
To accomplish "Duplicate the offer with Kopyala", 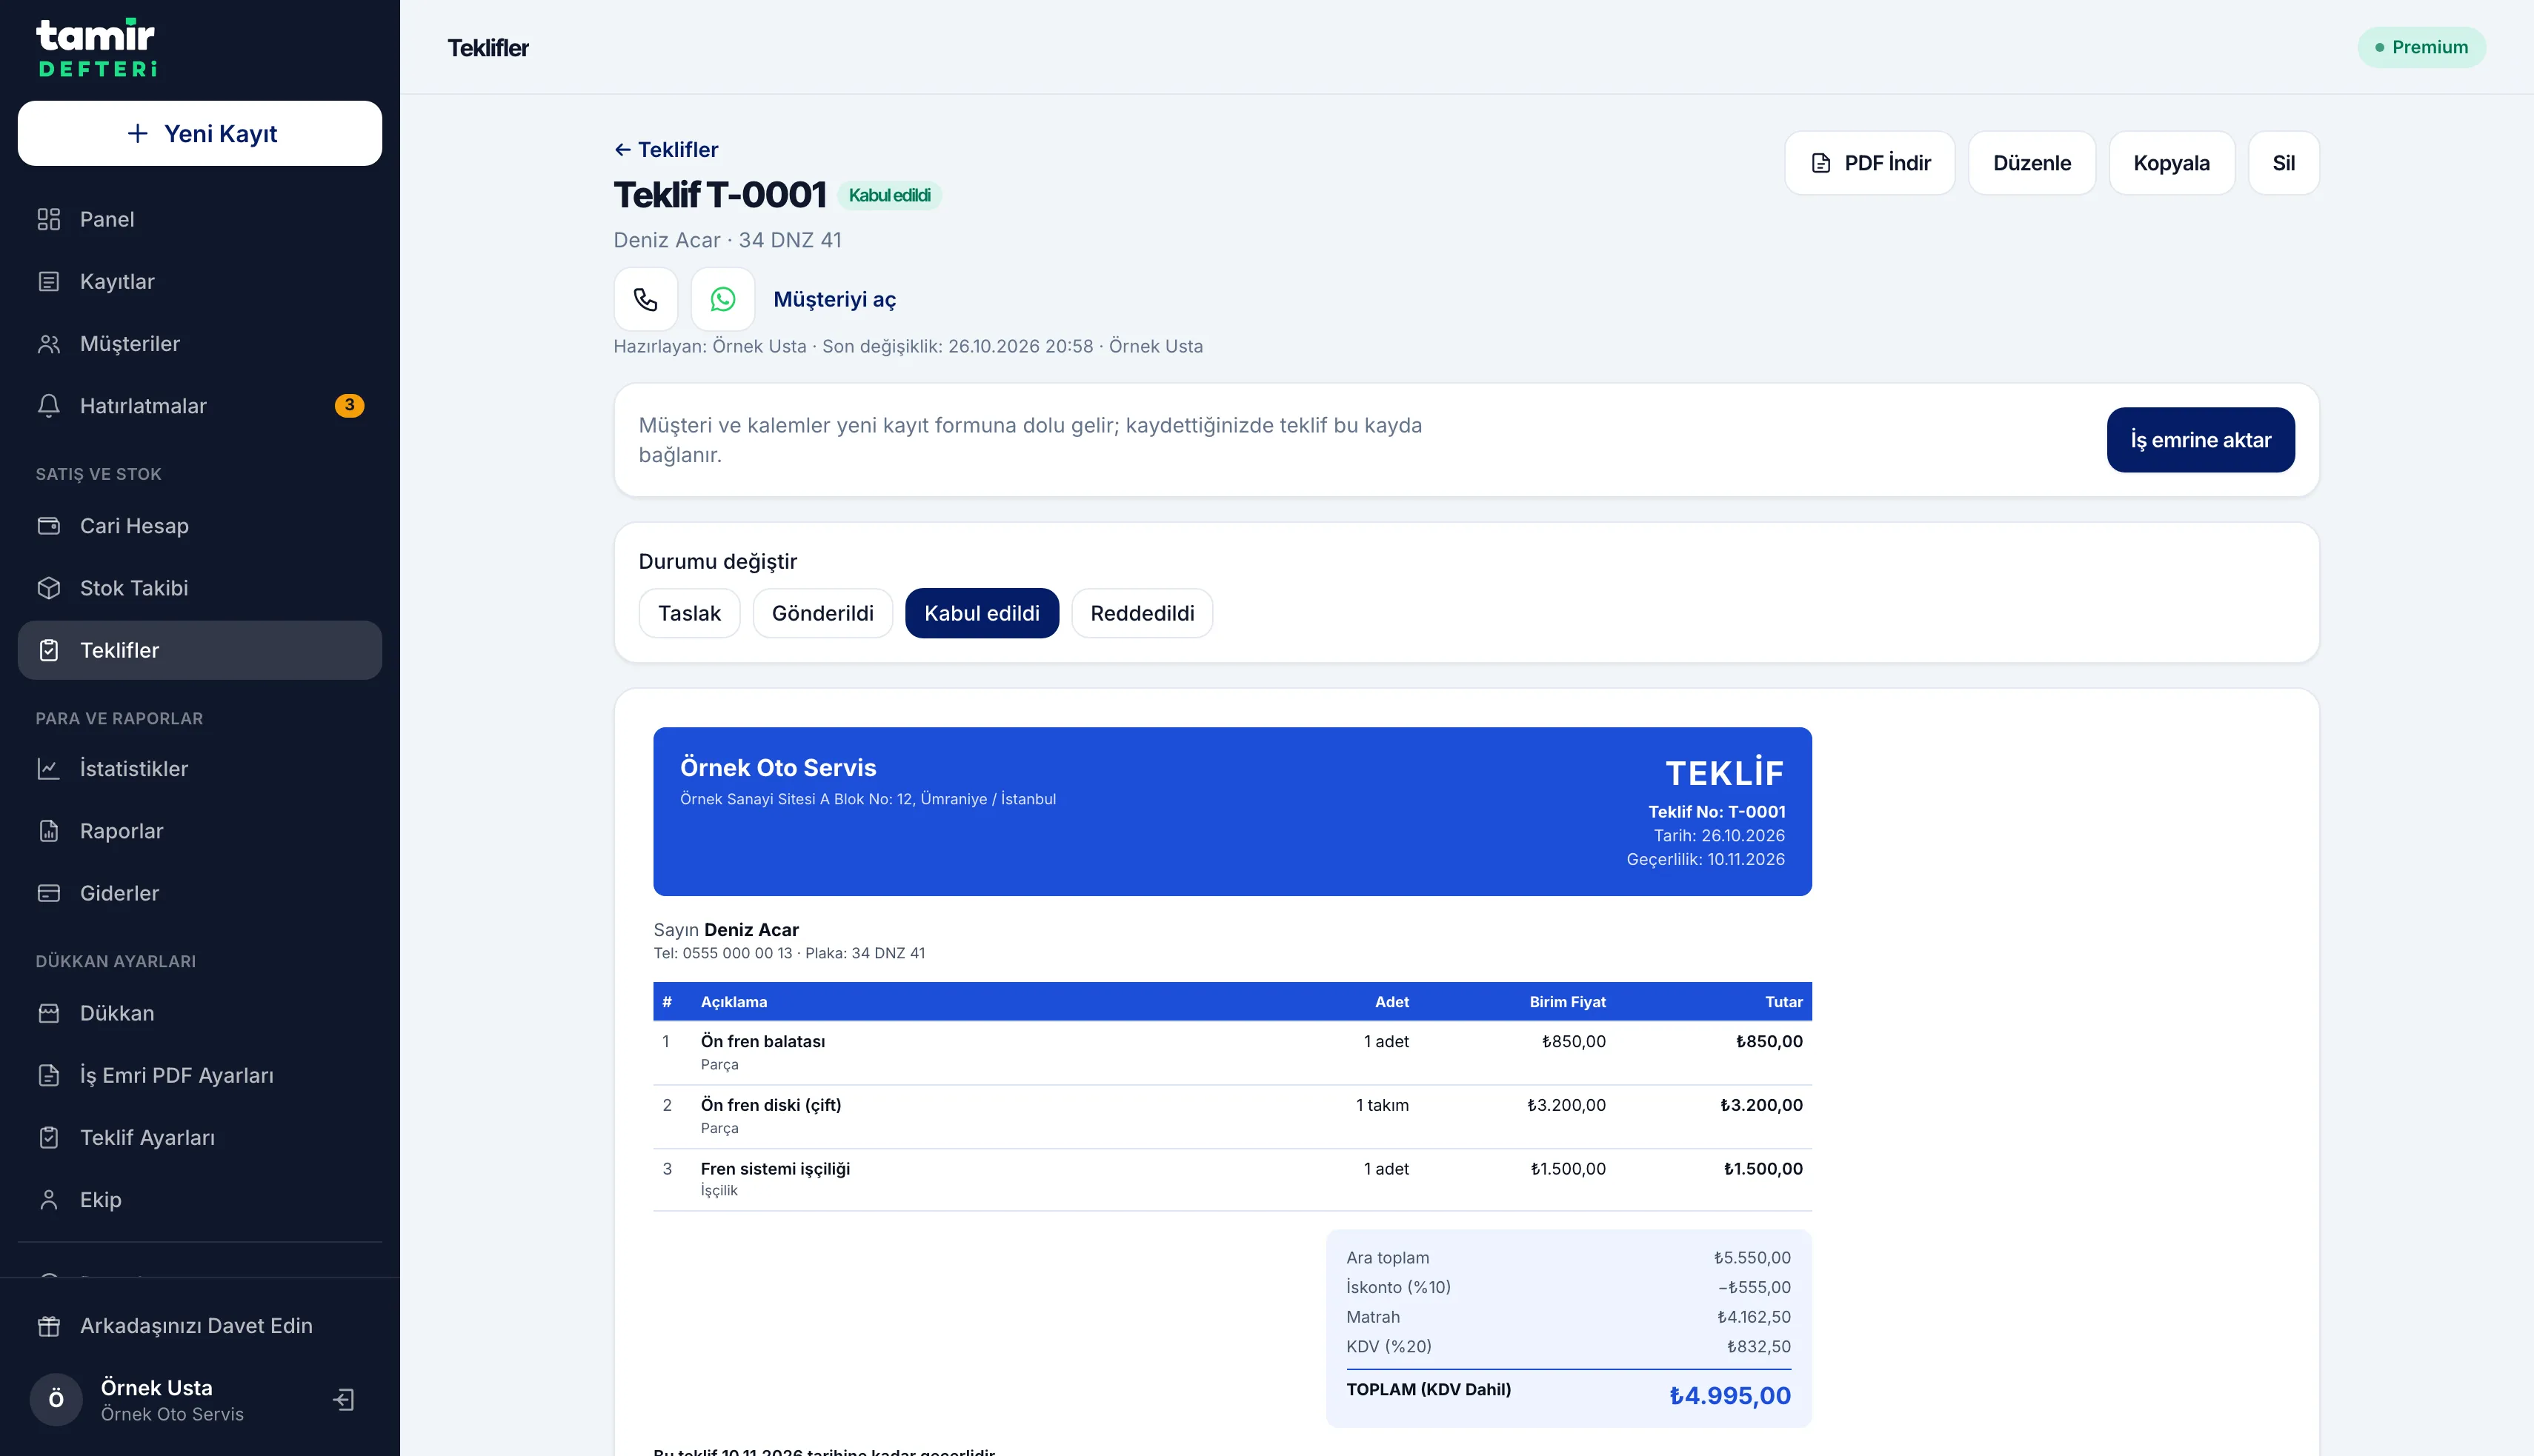I will (2171, 163).
